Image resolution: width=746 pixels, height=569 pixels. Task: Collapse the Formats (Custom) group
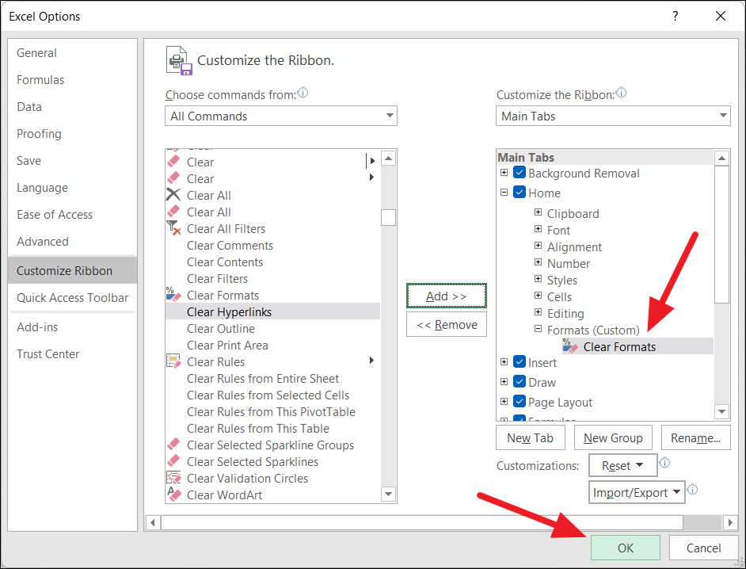tap(538, 329)
